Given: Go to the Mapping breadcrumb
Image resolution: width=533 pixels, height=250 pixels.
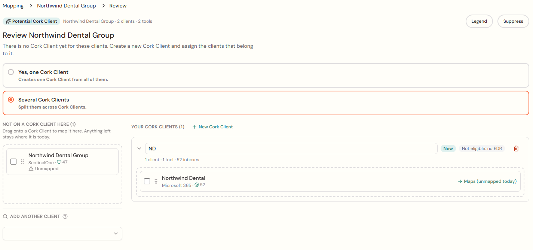Looking at the screenshot, I should [13, 6].
